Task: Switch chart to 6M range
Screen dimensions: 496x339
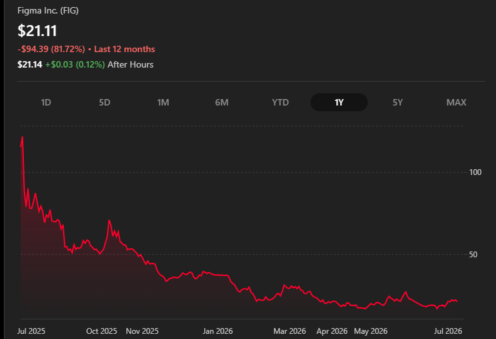Action: pos(222,102)
